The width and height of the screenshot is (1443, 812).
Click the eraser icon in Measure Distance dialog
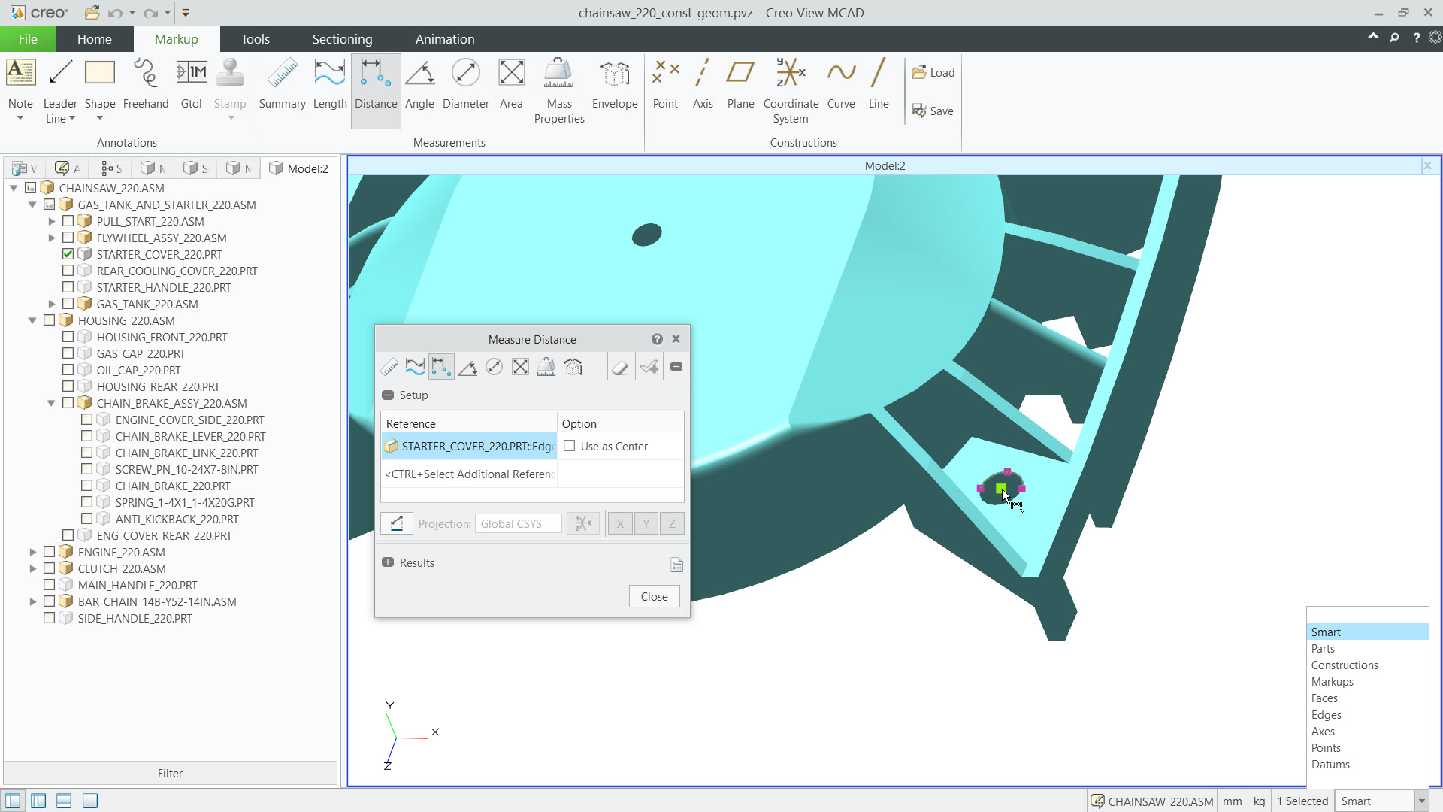(x=619, y=367)
